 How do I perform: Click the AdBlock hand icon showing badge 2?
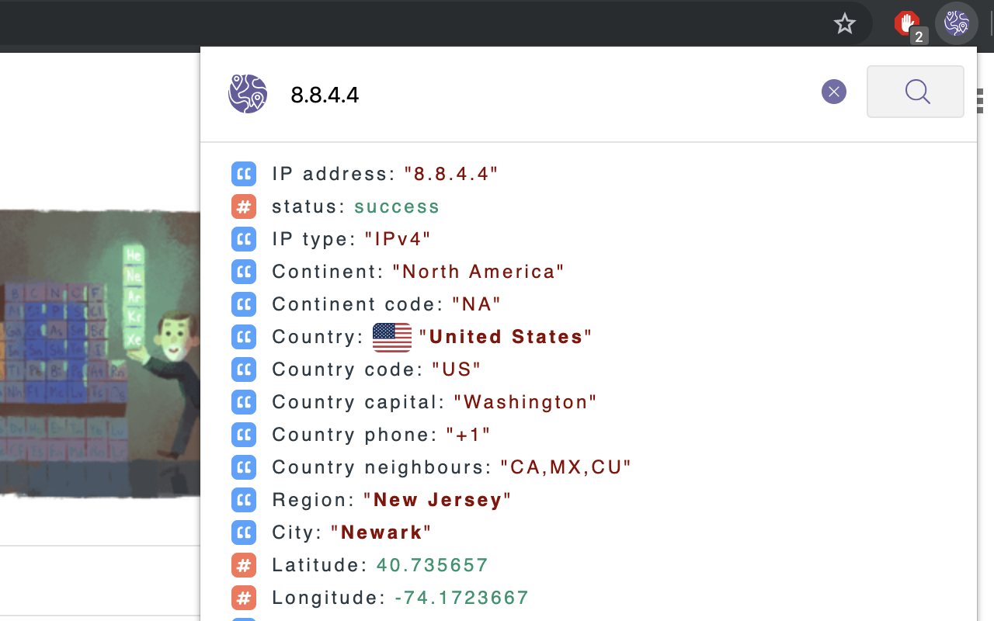(905, 22)
